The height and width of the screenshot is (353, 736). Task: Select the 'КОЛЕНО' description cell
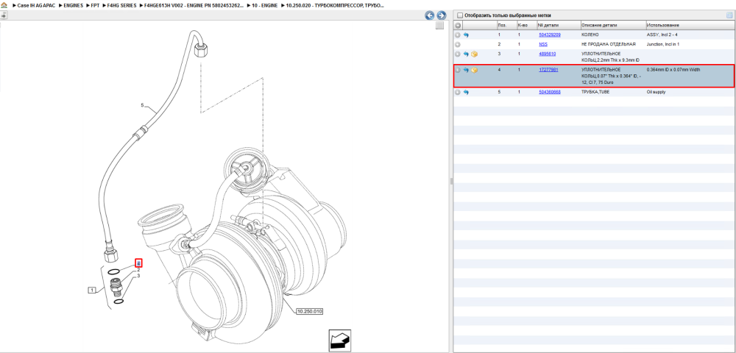pos(590,35)
